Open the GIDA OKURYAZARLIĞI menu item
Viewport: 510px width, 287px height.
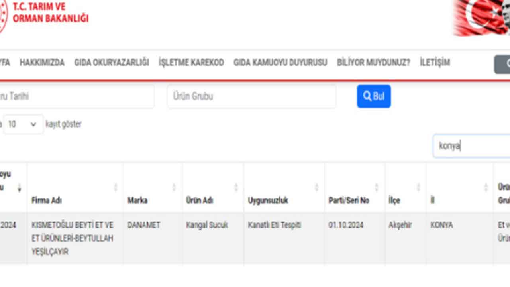pos(112,63)
